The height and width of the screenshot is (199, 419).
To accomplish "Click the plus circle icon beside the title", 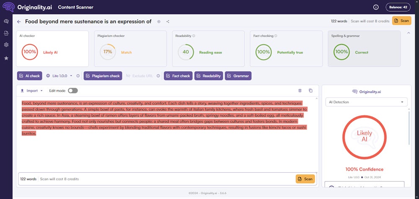I will [x=159, y=22].
